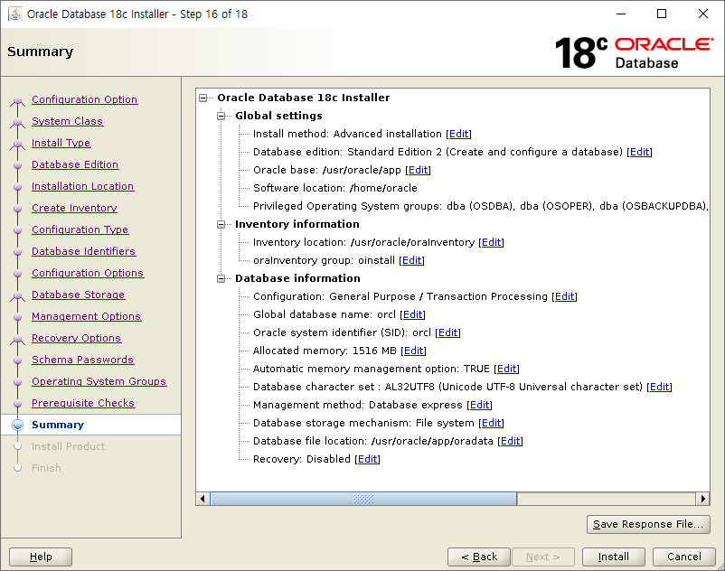
Task: Go to Configuration Options step
Action: pyautogui.click(x=88, y=273)
